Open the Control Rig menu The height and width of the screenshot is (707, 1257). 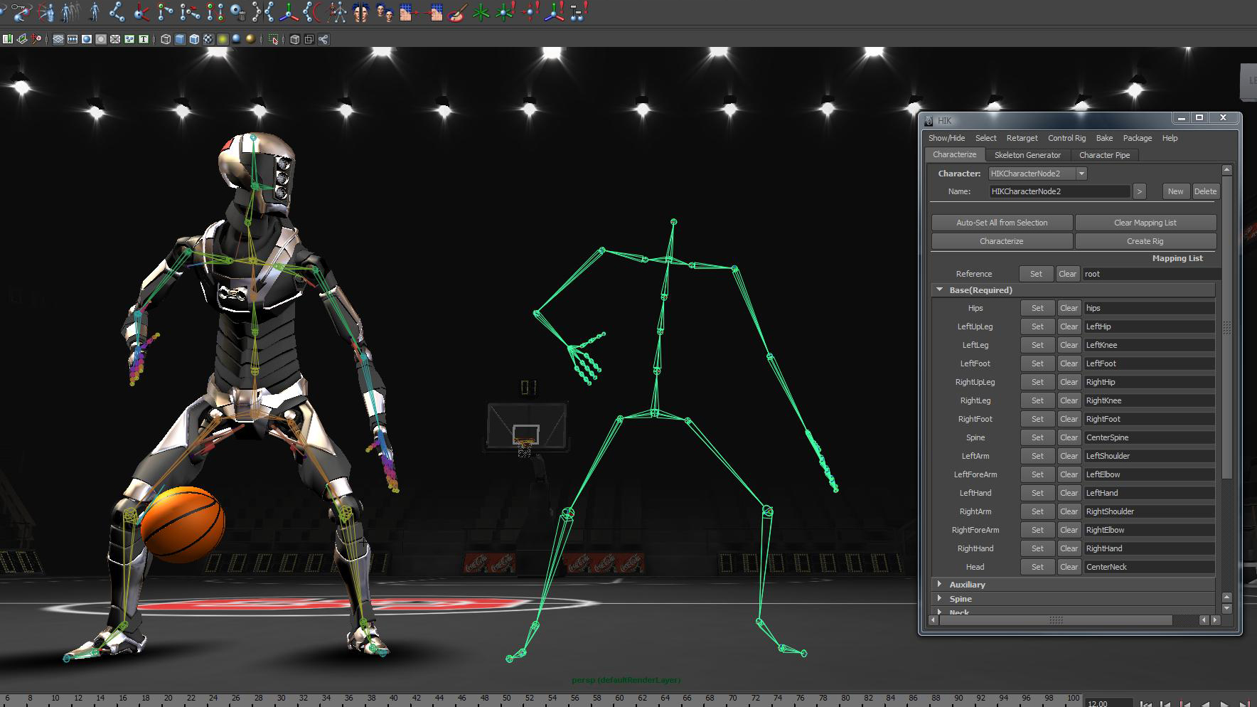tap(1066, 138)
